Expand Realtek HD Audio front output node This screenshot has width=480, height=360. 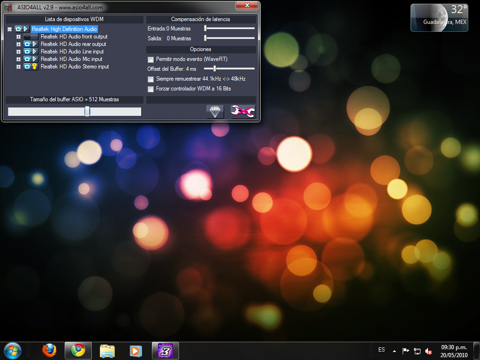[x=18, y=37]
